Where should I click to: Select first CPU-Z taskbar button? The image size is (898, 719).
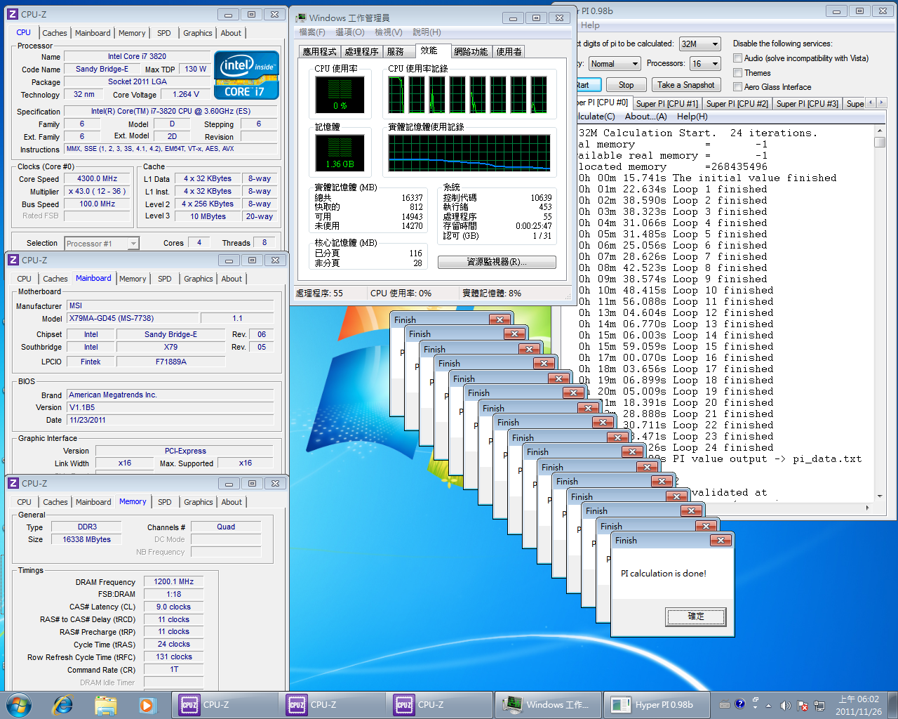tap(225, 704)
